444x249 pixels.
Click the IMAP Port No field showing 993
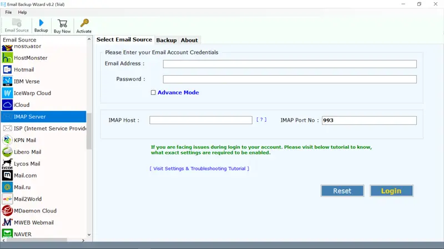pyautogui.click(x=369, y=120)
